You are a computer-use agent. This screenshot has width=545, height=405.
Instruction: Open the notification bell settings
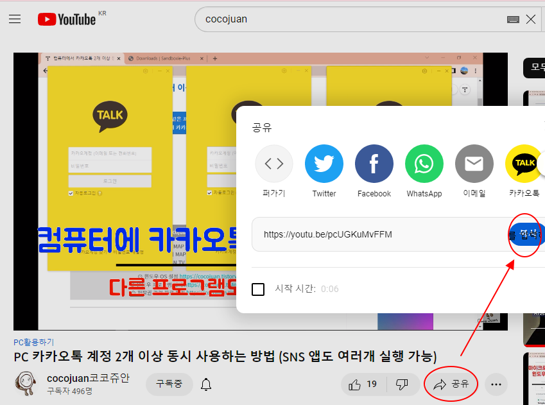[206, 384]
